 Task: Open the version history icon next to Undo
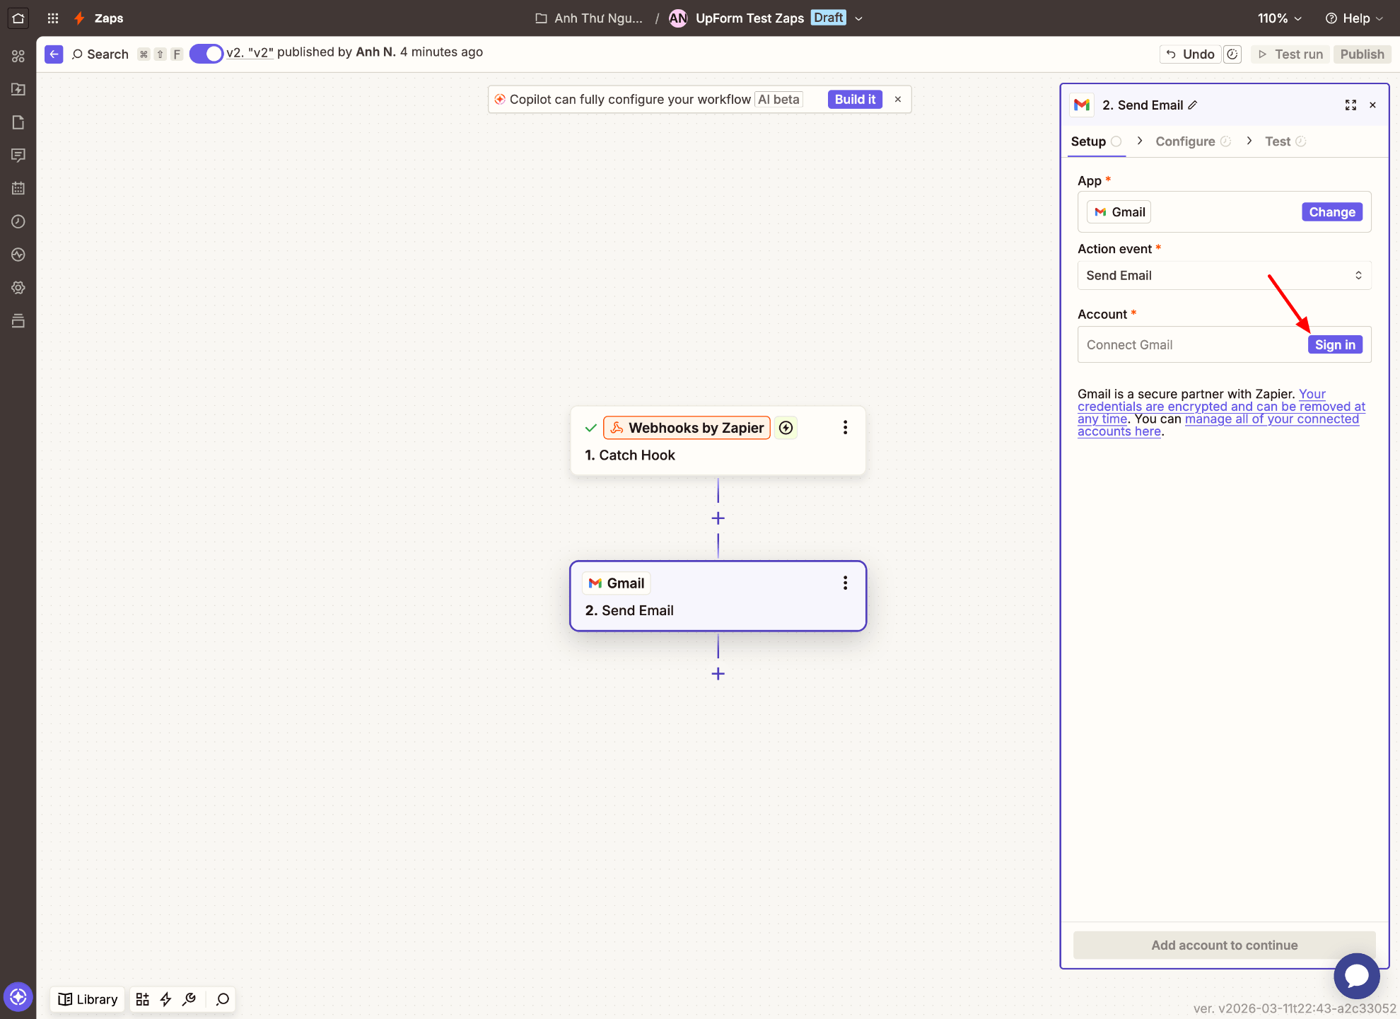coord(1232,54)
